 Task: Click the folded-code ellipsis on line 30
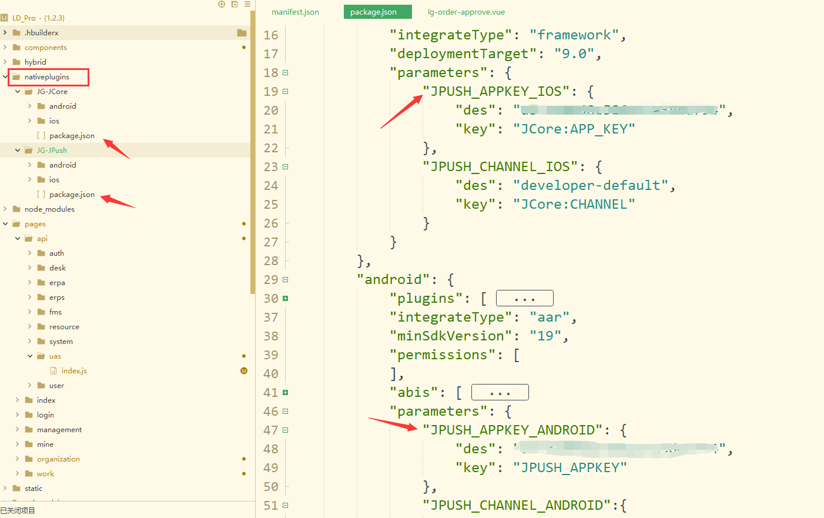pyautogui.click(x=525, y=298)
